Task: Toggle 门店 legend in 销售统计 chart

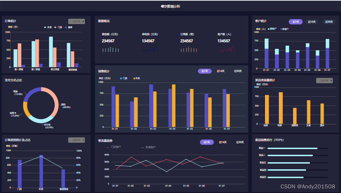Action: pos(124,78)
